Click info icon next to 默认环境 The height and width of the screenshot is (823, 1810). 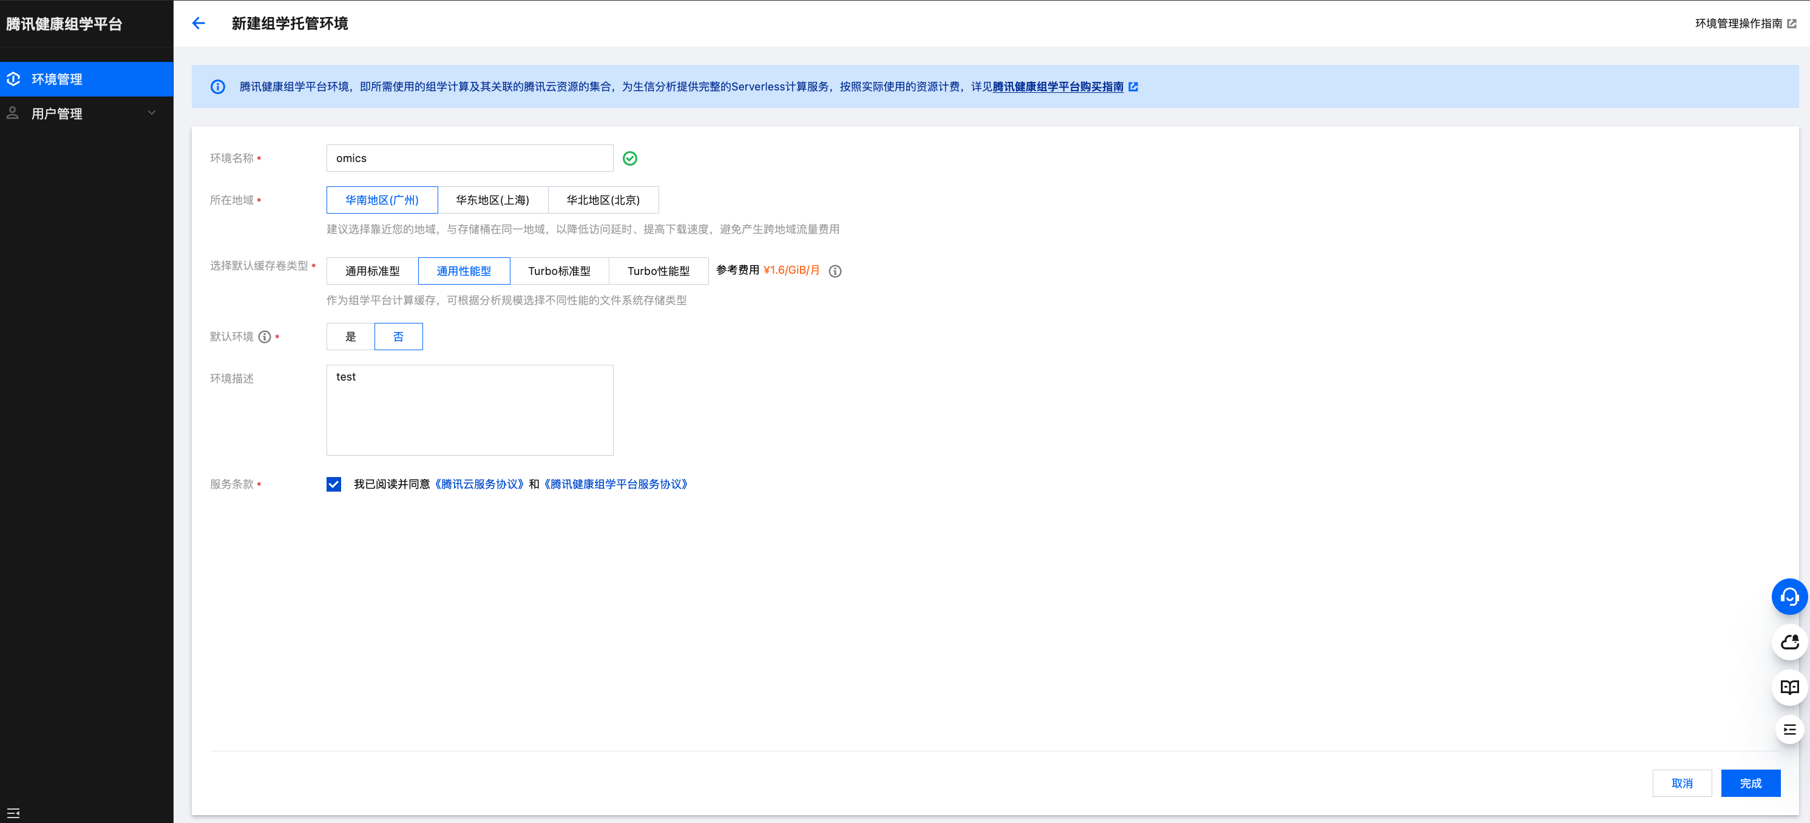(x=264, y=337)
